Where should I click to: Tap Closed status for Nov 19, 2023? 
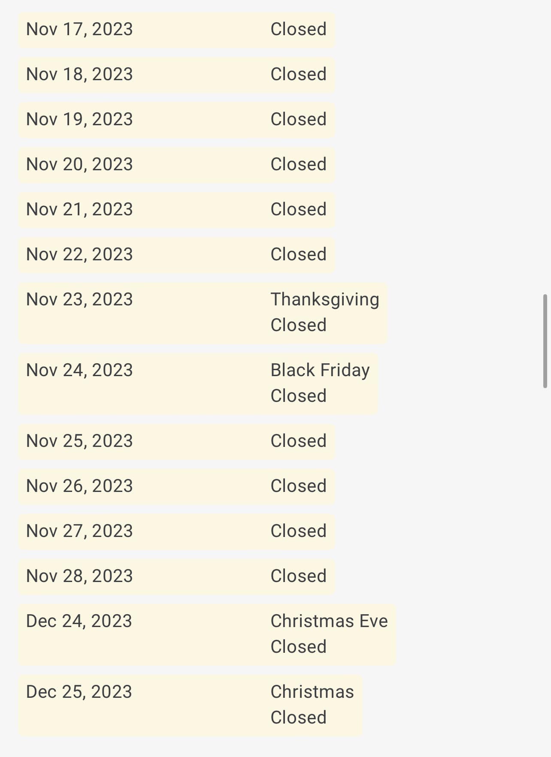coord(298,119)
